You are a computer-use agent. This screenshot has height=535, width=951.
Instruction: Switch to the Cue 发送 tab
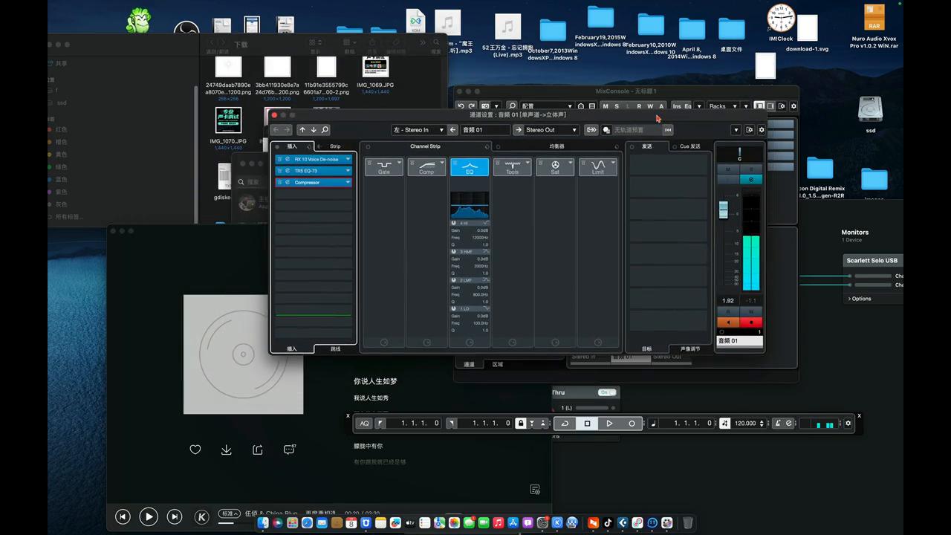coord(689,146)
